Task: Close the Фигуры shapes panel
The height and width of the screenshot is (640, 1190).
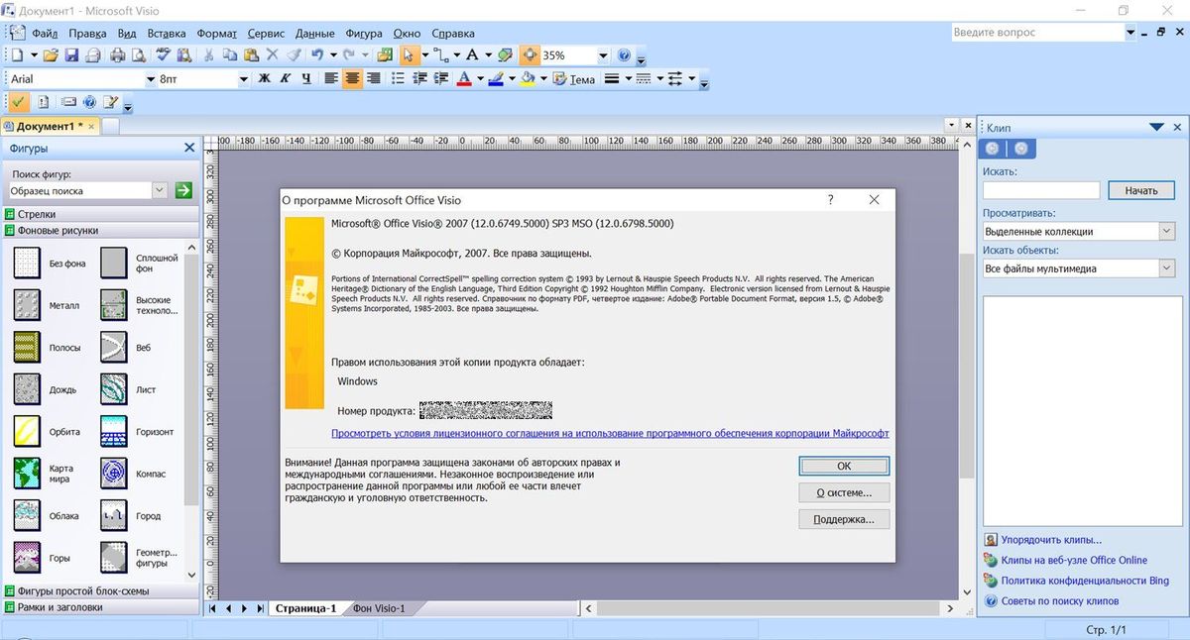Action: (x=189, y=148)
